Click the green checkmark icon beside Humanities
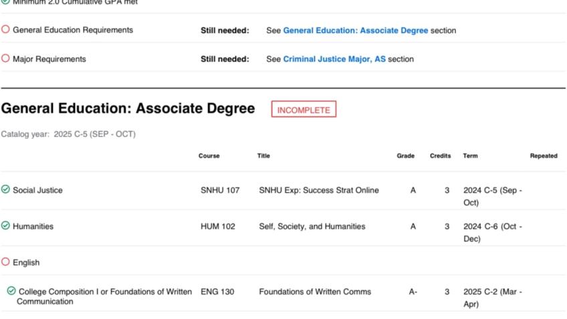567x319 pixels. point(5,225)
